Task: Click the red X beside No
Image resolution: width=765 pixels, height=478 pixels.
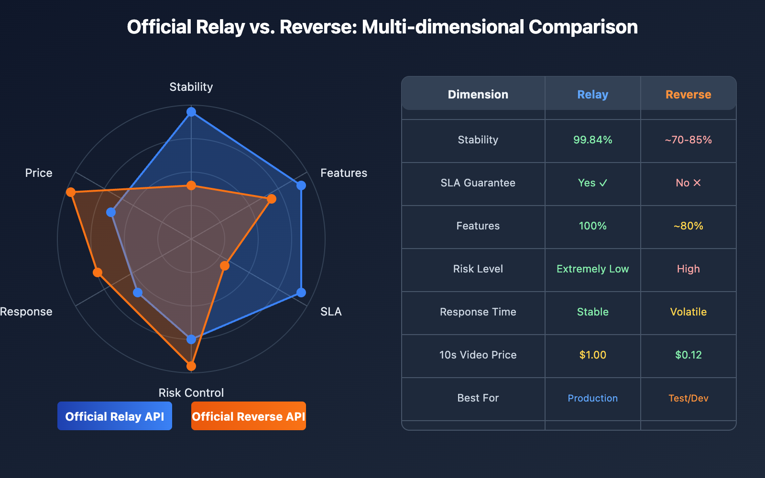Action: [697, 183]
